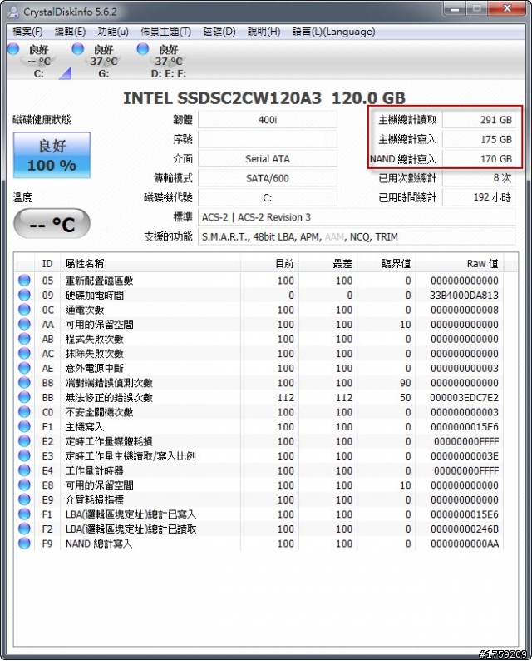Click status orb of row AE 意外電源中斷
Screen dimensions: 532x661
tap(24, 368)
